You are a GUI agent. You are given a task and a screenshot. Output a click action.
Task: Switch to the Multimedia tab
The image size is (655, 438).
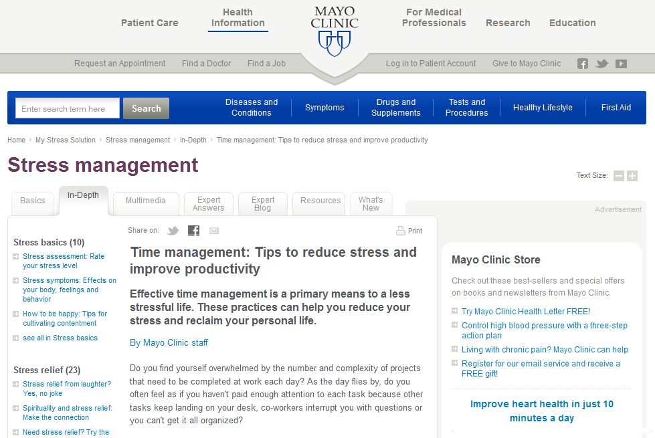pos(146,201)
